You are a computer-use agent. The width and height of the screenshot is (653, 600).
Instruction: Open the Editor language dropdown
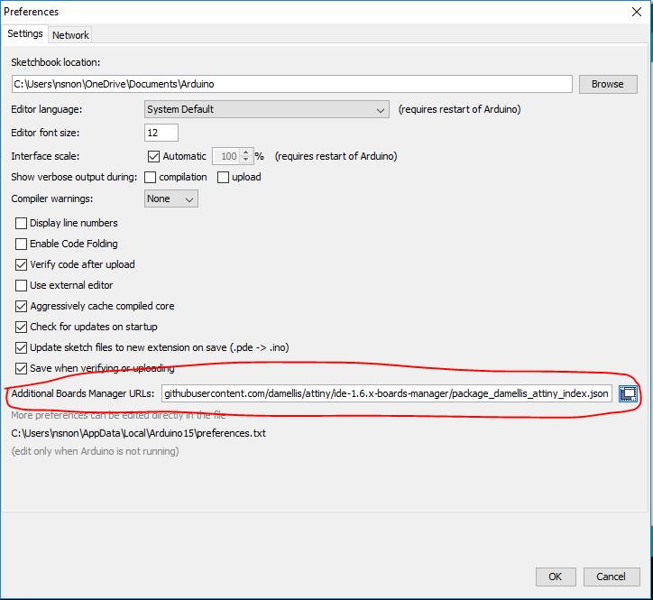267,109
